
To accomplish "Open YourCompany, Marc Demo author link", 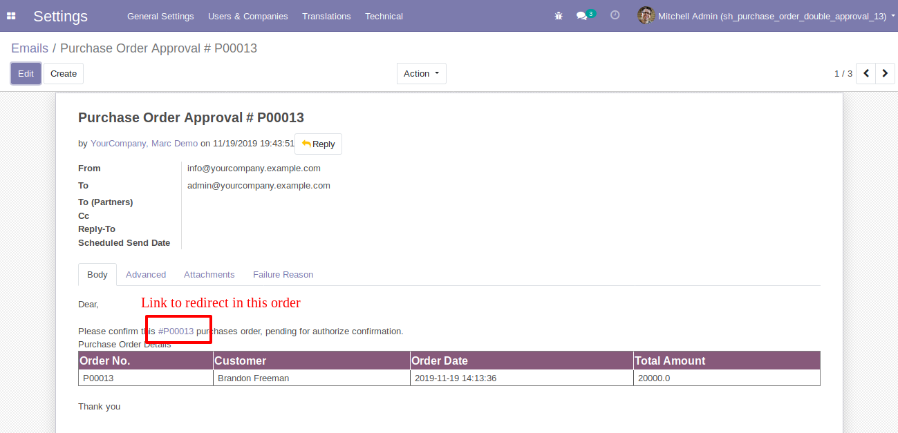I will click(144, 144).
